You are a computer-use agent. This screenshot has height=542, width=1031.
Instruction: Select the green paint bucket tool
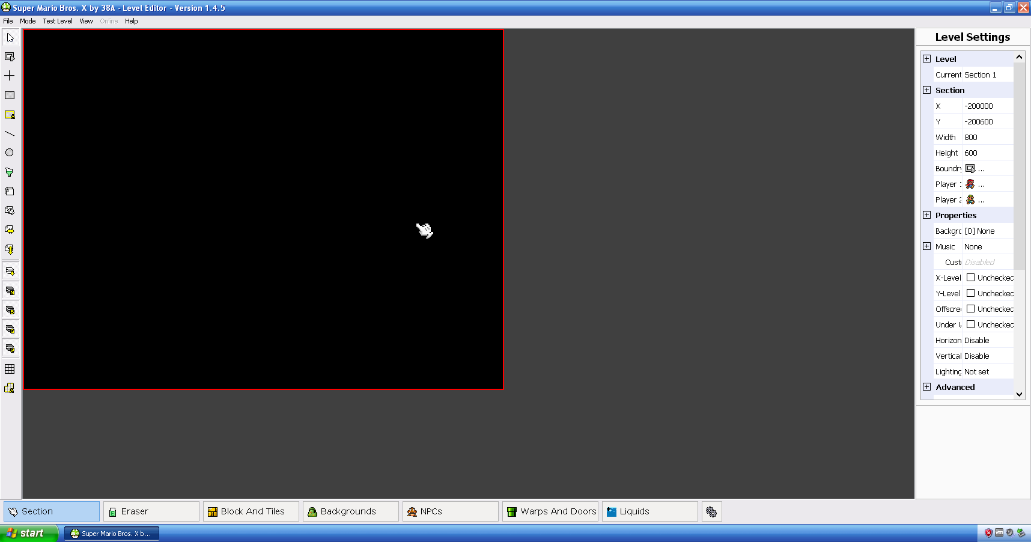click(x=10, y=172)
